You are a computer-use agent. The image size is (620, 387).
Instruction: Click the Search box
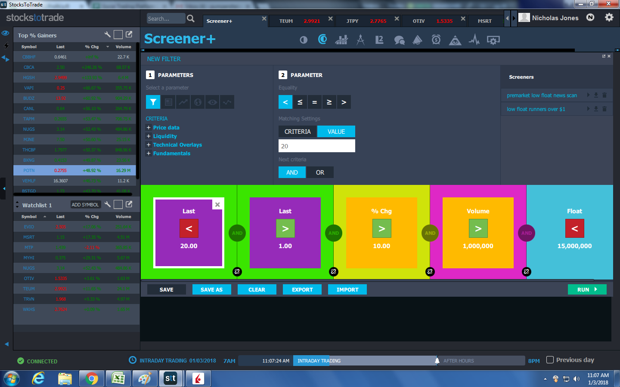pos(166,18)
